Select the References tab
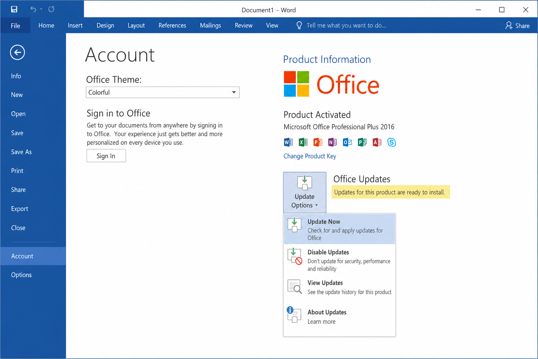Viewport: 538px width, 359px height. [172, 26]
